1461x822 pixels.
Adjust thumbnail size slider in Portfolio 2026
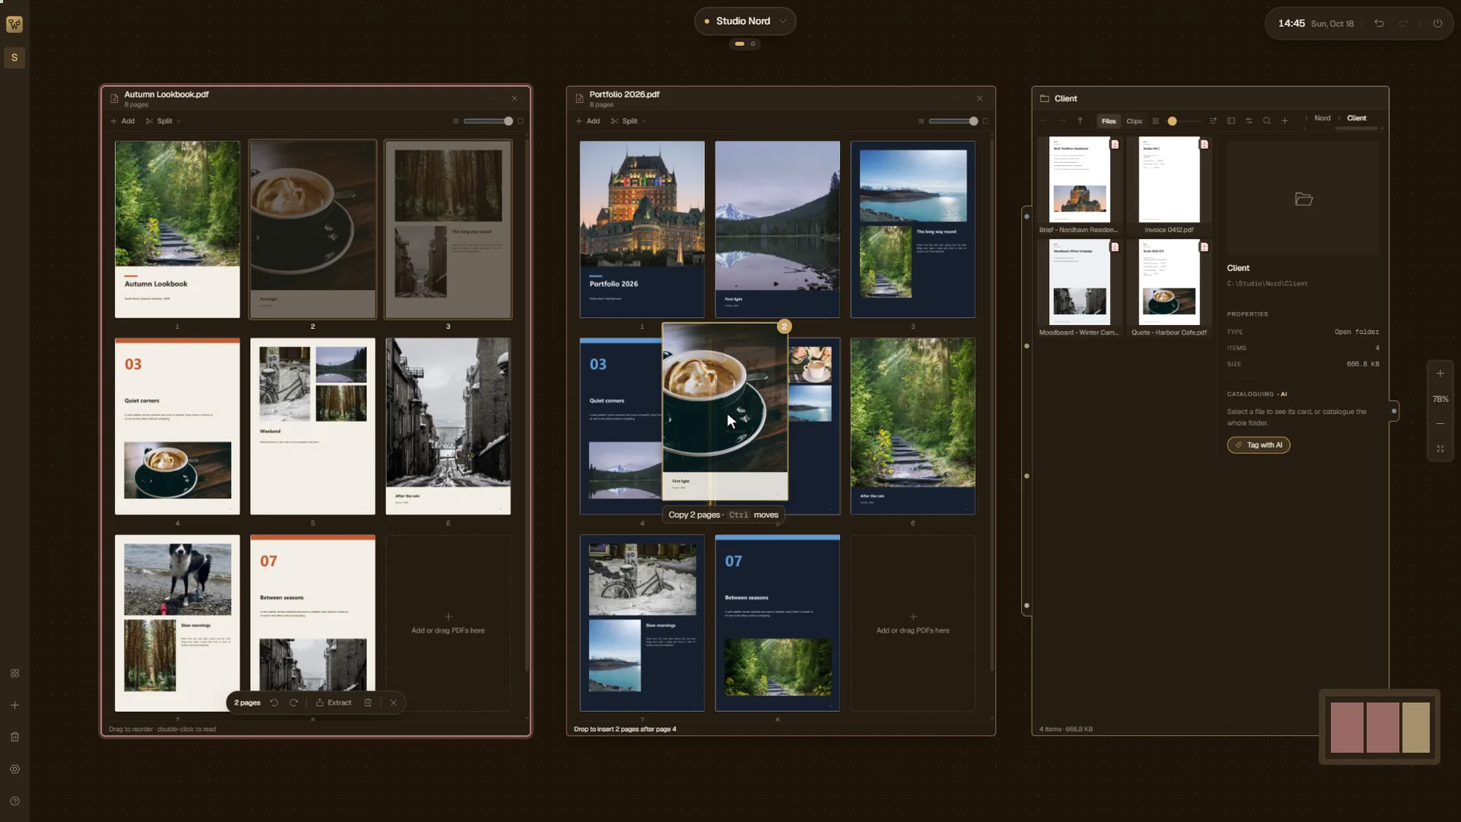point(953,121)
